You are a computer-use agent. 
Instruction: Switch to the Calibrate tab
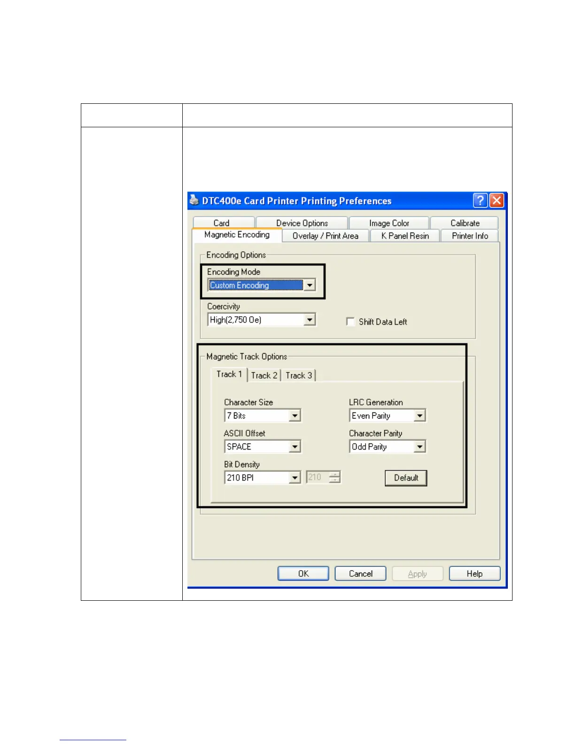point(465,223)
